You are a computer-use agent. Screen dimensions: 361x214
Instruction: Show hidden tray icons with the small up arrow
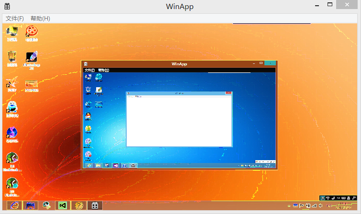pos(289,206)
